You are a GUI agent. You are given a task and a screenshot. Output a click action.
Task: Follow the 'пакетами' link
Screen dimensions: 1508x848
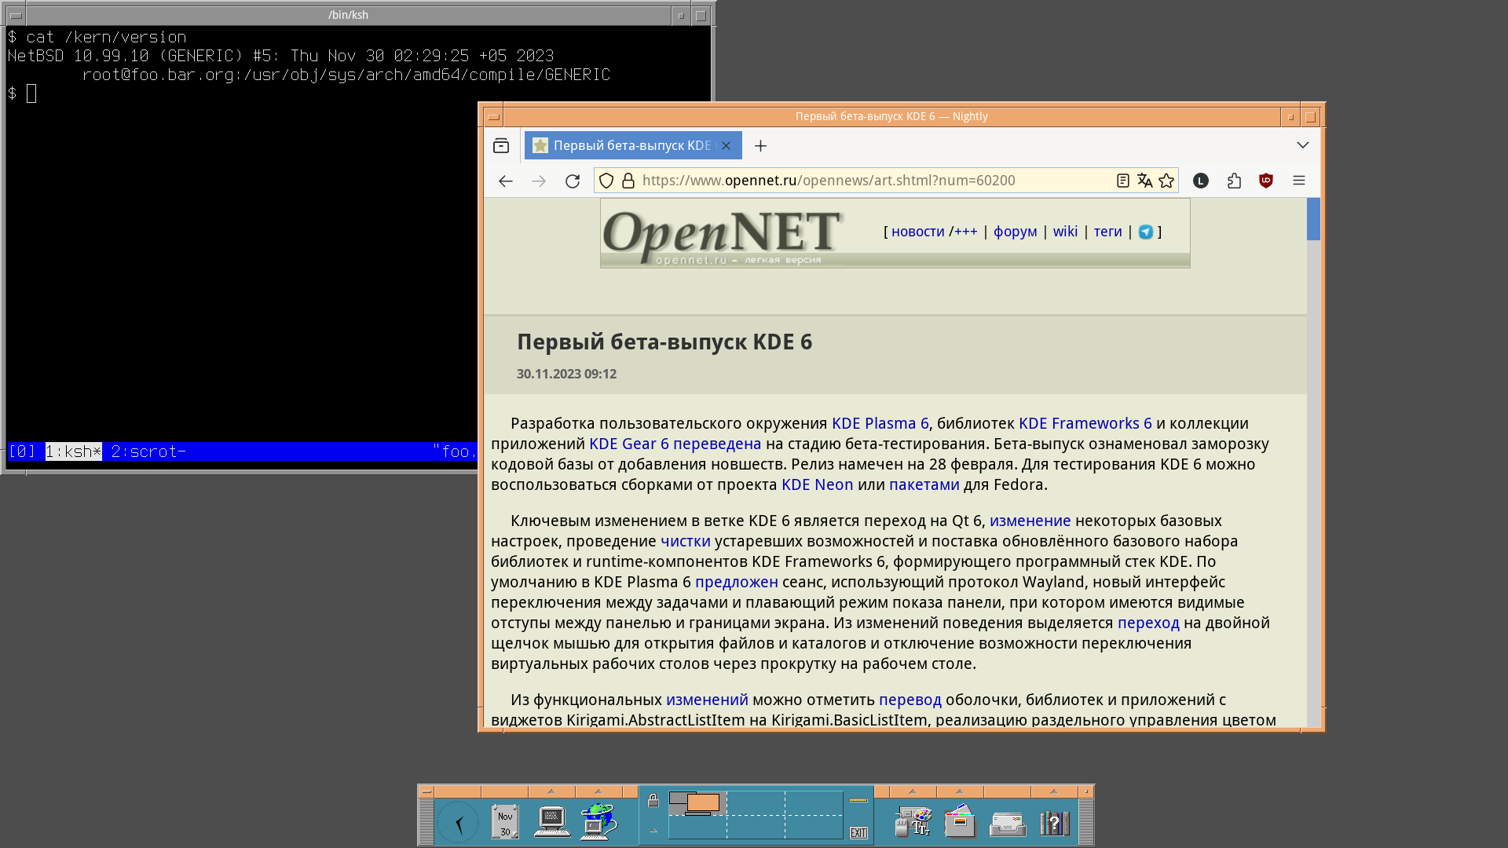(924, 485)
